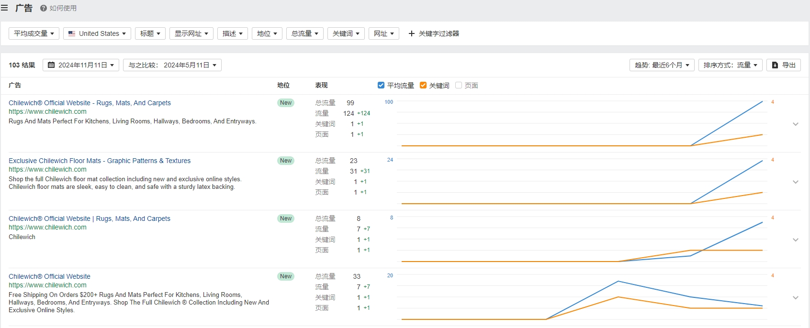The height and width of the screenshot is (328, 810).
Task: Click the 关键字过滤器 button
Action: [x=434, y=33]
